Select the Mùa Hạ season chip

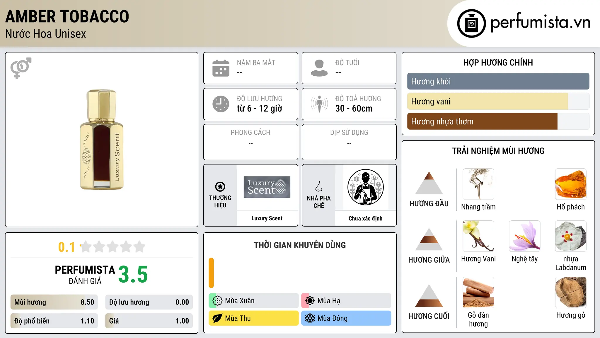coord(346,301)
